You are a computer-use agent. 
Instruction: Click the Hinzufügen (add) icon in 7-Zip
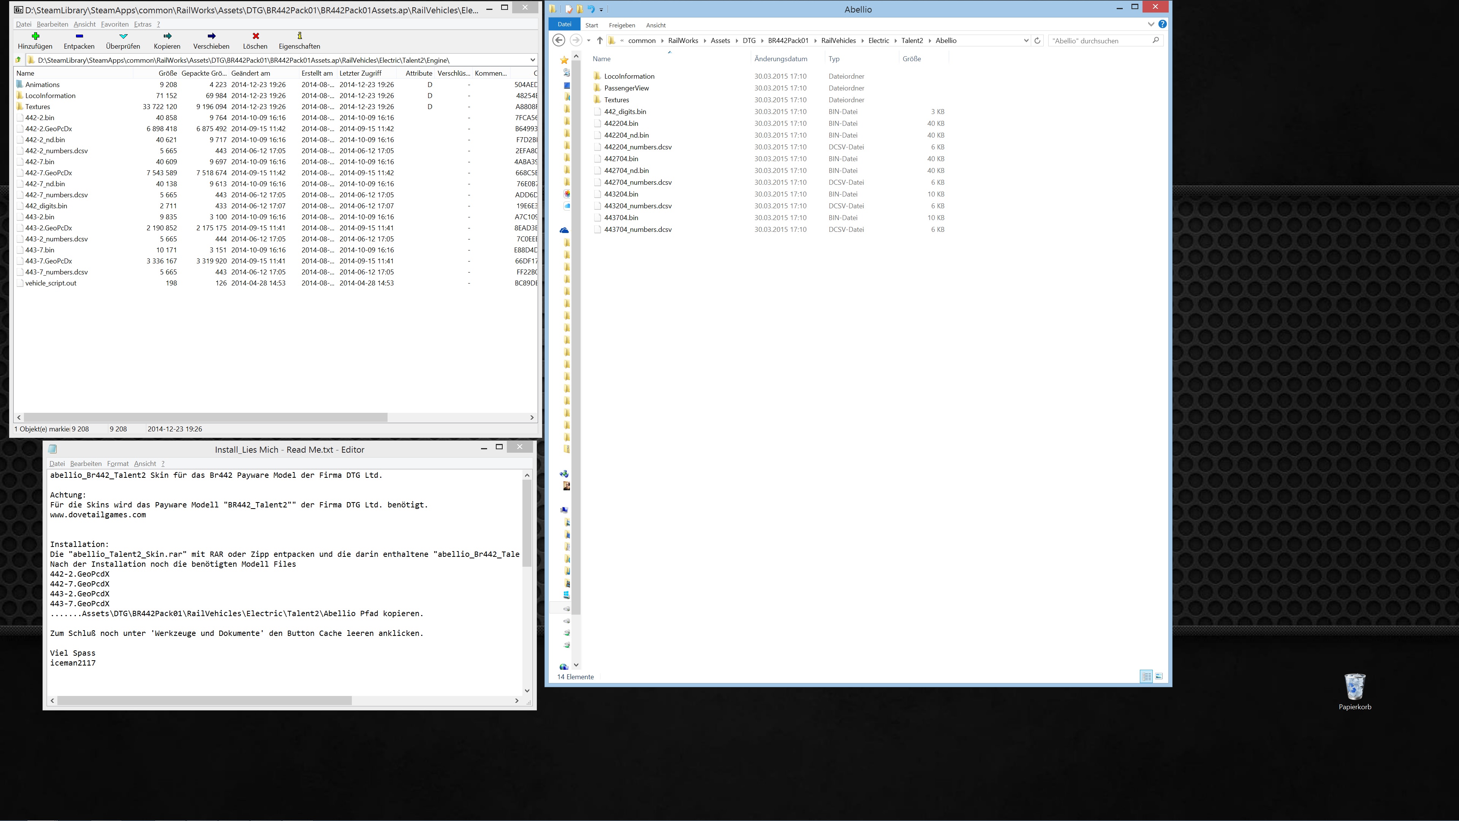coord(35,36)
